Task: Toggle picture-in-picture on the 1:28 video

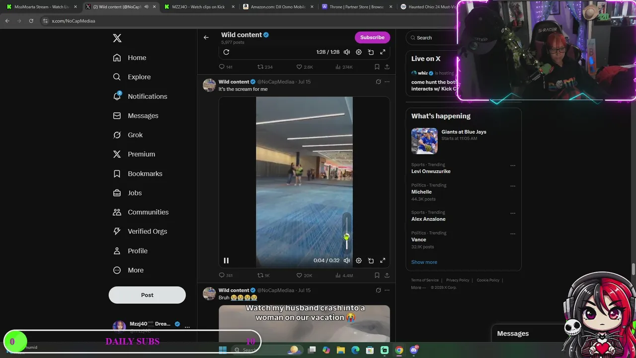Action: pos(371,52)
